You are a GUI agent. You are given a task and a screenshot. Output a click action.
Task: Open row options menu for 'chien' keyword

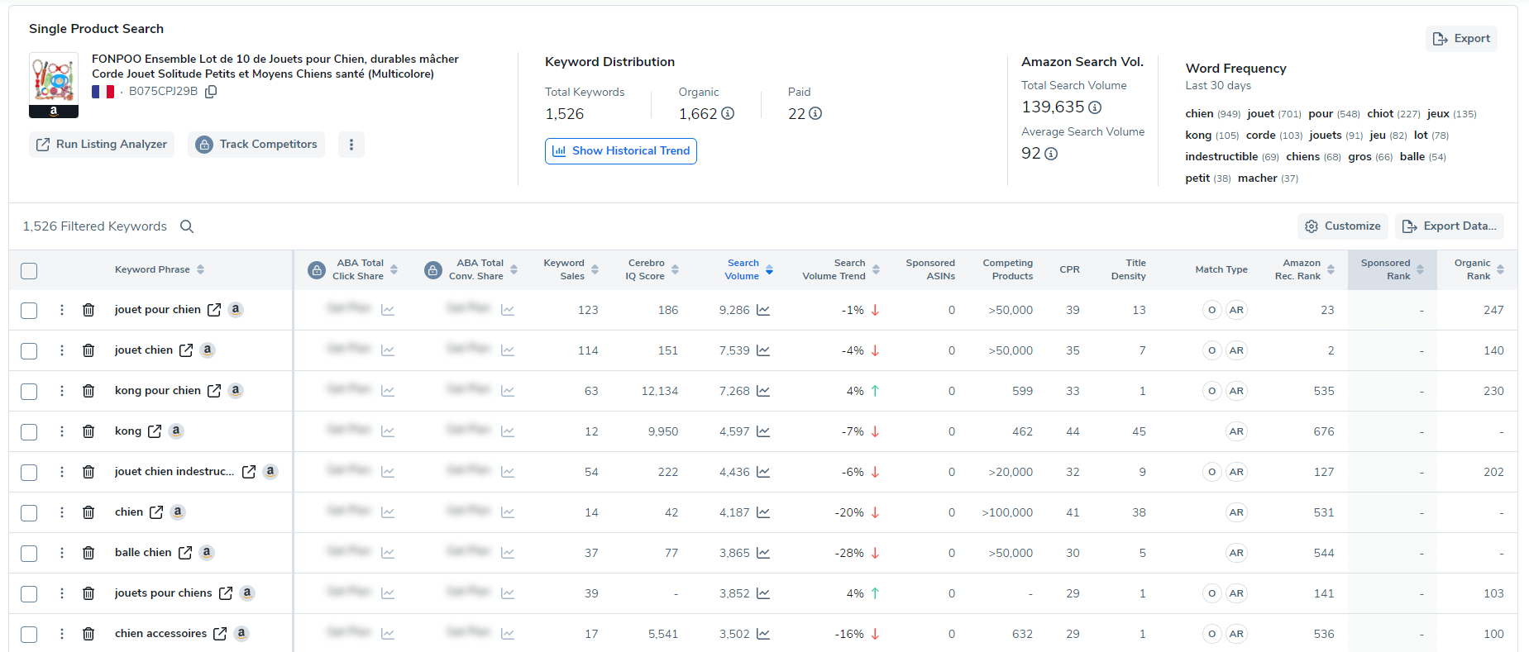(62, 512)
